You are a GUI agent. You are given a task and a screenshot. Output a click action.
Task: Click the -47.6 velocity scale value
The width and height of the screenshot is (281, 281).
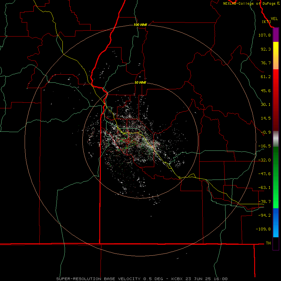click(264, 174)
